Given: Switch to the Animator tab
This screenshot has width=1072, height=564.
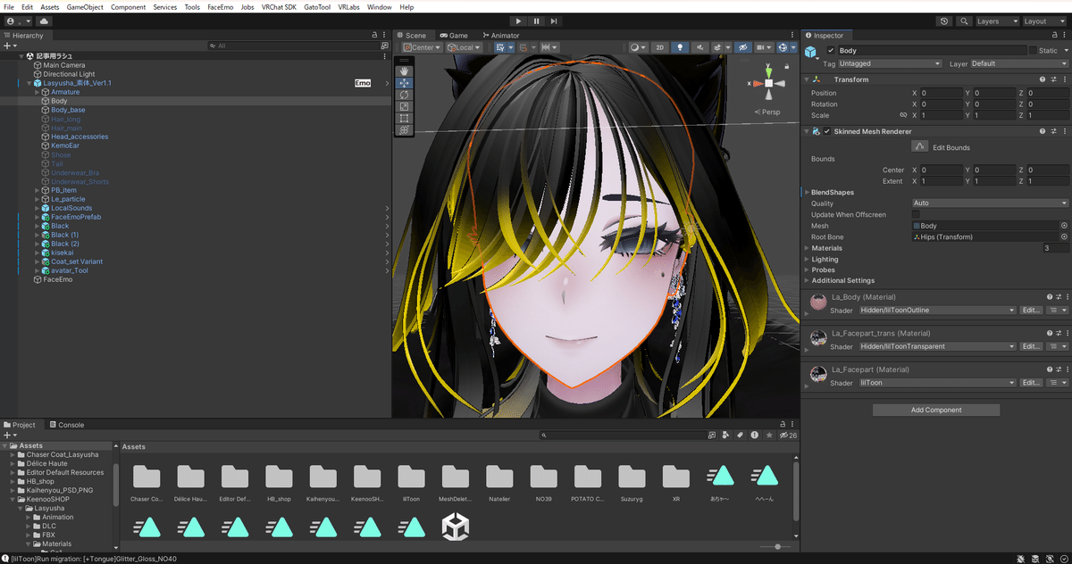Looking at the screenshot, I should 500,36.
